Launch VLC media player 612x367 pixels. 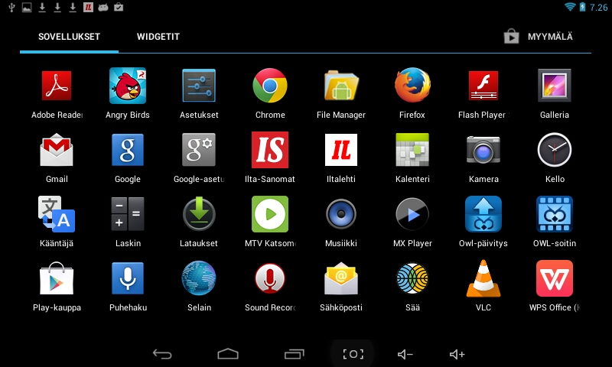(x=483, y=278)
